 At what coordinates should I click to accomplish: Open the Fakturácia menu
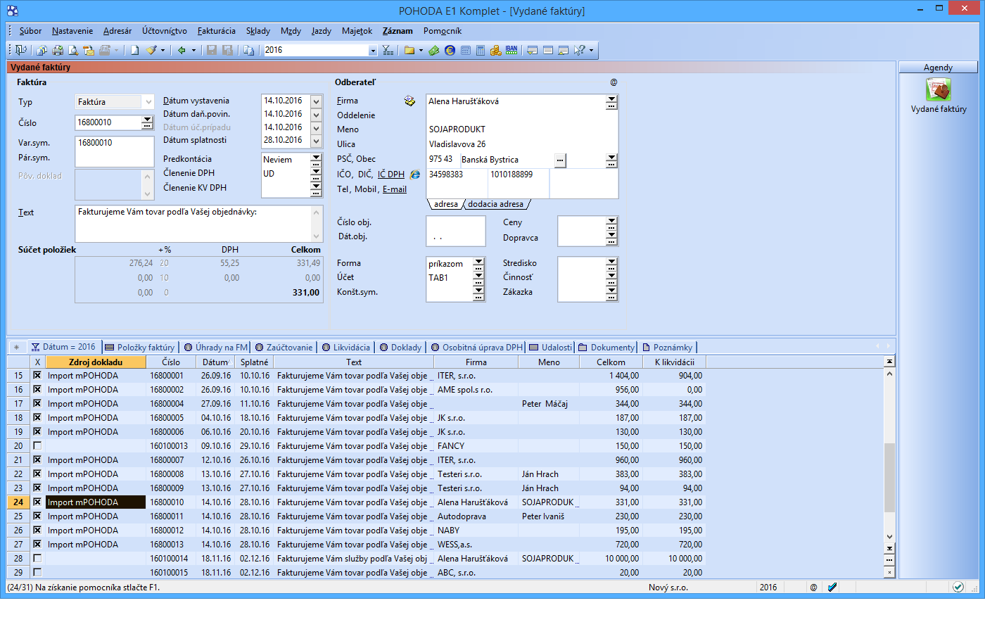click(x=217, y=31)
